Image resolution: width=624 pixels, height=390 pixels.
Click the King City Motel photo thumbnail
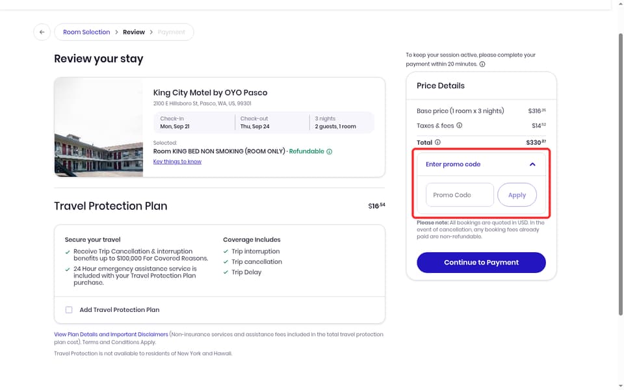pyautogui.click(x=99, y=127)
